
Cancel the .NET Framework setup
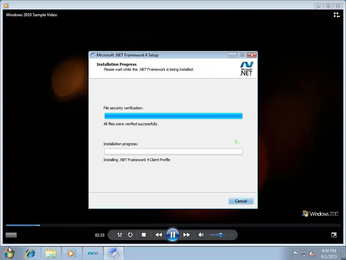point(241,201)
